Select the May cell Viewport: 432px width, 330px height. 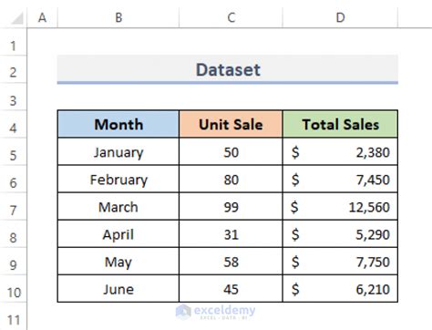point(118,262)
